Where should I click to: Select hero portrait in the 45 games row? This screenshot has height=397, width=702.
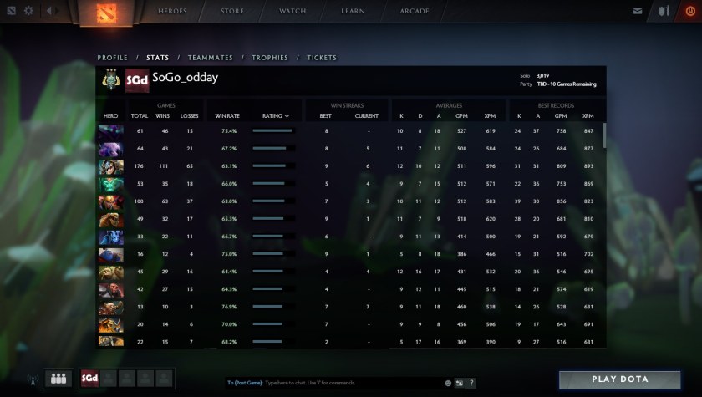[110, 272]
